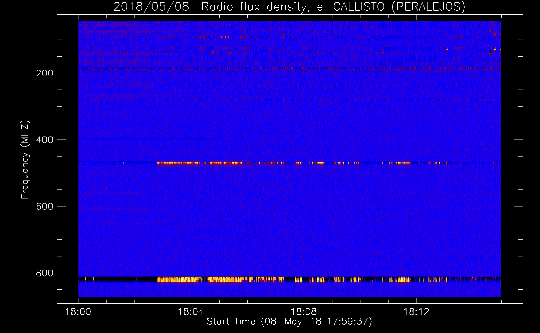Click the '18:00' time tick label
The width and height of the screenshot is (540, 333).
pos(78,312)
